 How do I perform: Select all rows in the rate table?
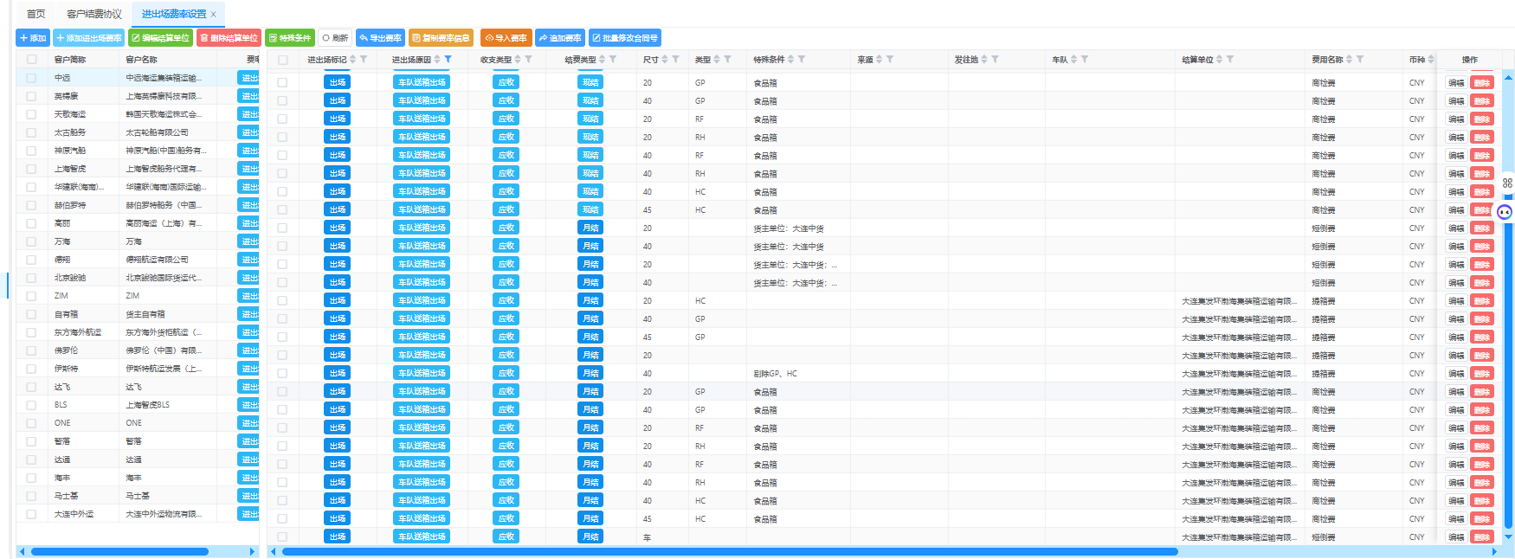pos(282,60)
